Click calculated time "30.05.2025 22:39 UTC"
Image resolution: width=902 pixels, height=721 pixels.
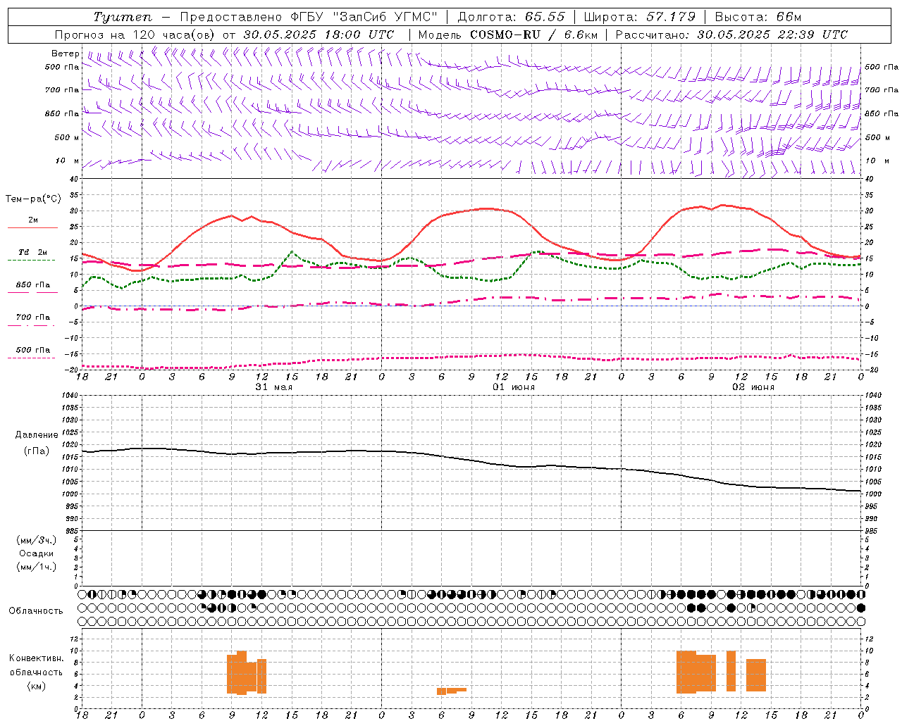pos(772,35)
